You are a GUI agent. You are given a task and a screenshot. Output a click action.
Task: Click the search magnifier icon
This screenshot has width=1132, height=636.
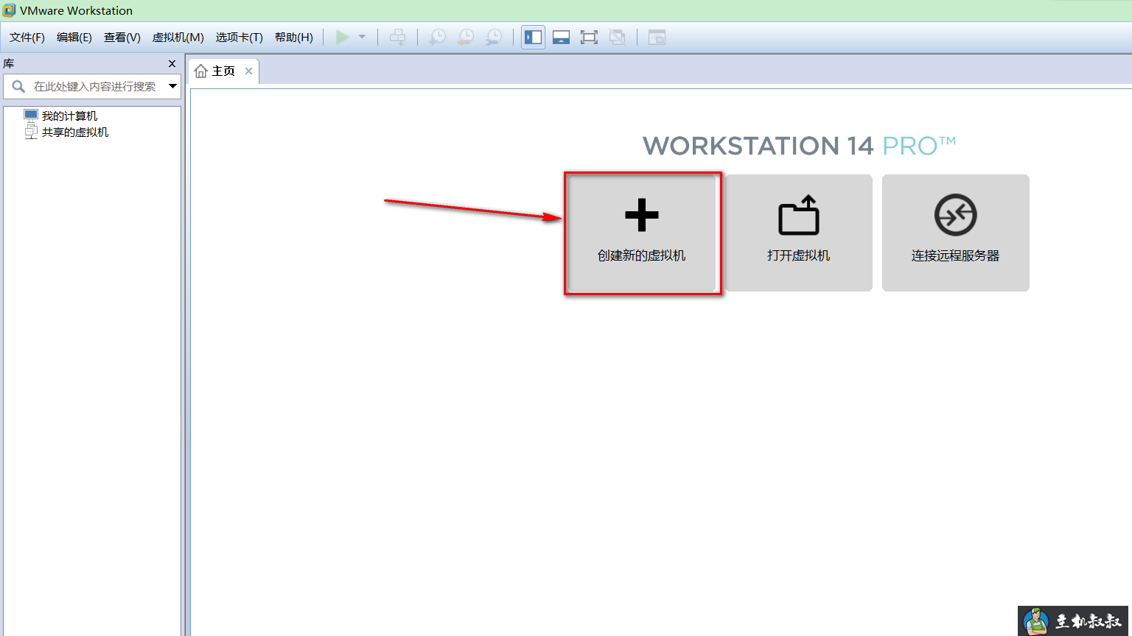[x=19, y=86]
